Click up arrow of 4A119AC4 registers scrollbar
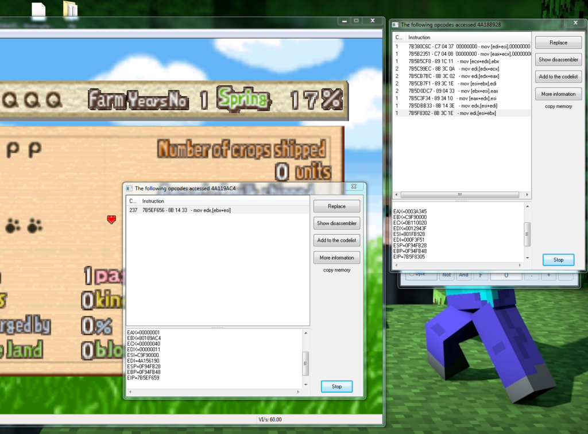588x434 pixels. [305, 333]
